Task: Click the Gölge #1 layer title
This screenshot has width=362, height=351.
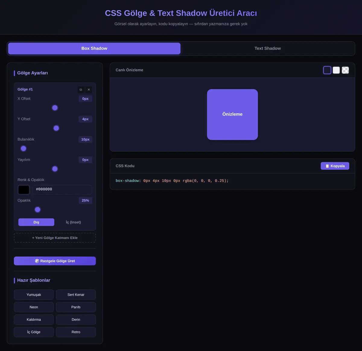Action: tap(25, 89)
